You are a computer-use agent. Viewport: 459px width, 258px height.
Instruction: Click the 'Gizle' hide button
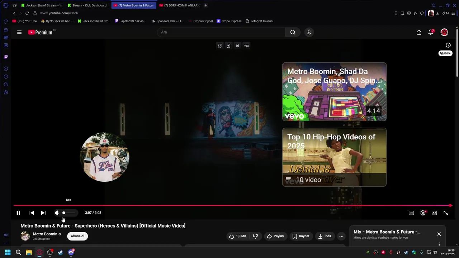coord(445,53)
